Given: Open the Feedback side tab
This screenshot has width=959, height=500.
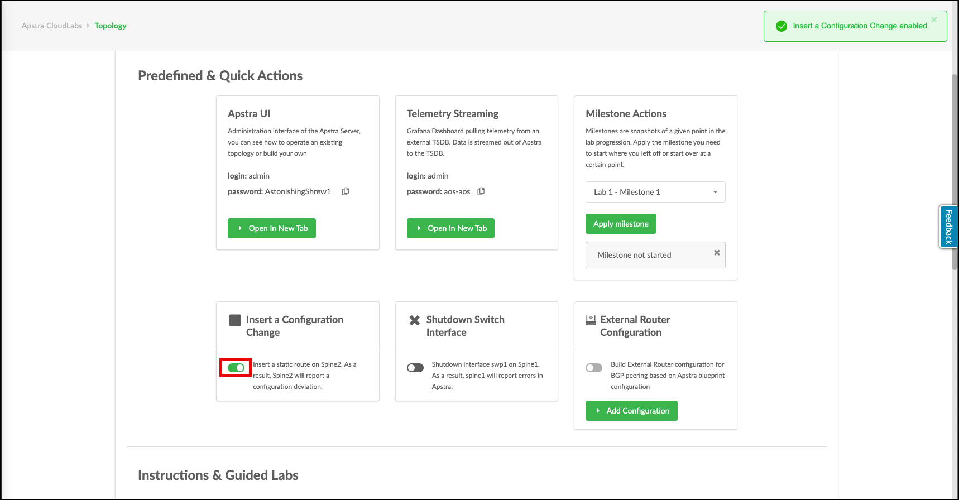Looking at the screenshot, I should coord(948,227).
